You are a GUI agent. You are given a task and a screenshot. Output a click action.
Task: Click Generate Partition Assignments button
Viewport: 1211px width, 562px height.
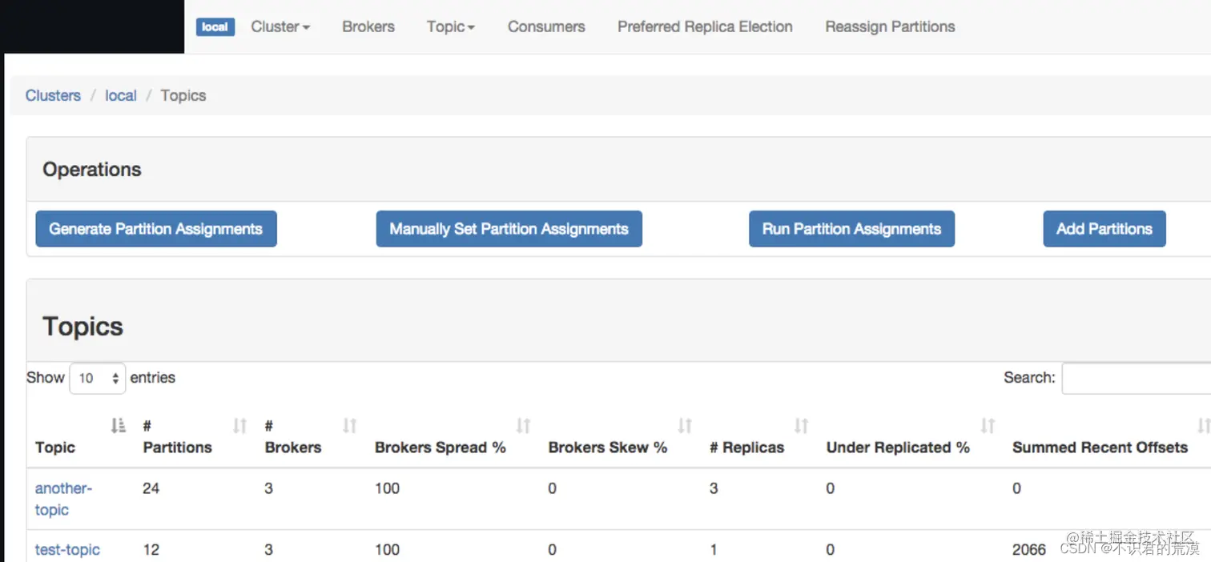pos(156,229)
